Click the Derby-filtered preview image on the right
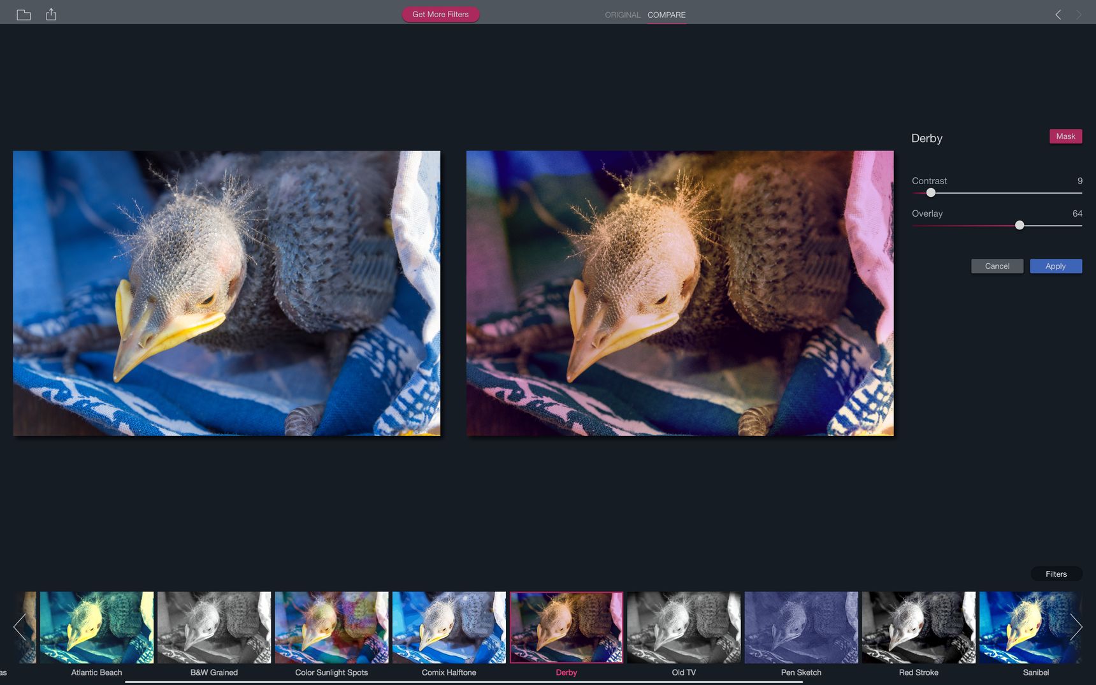The width and height of the screenshot is (1096, 685). tap(680, 293)
